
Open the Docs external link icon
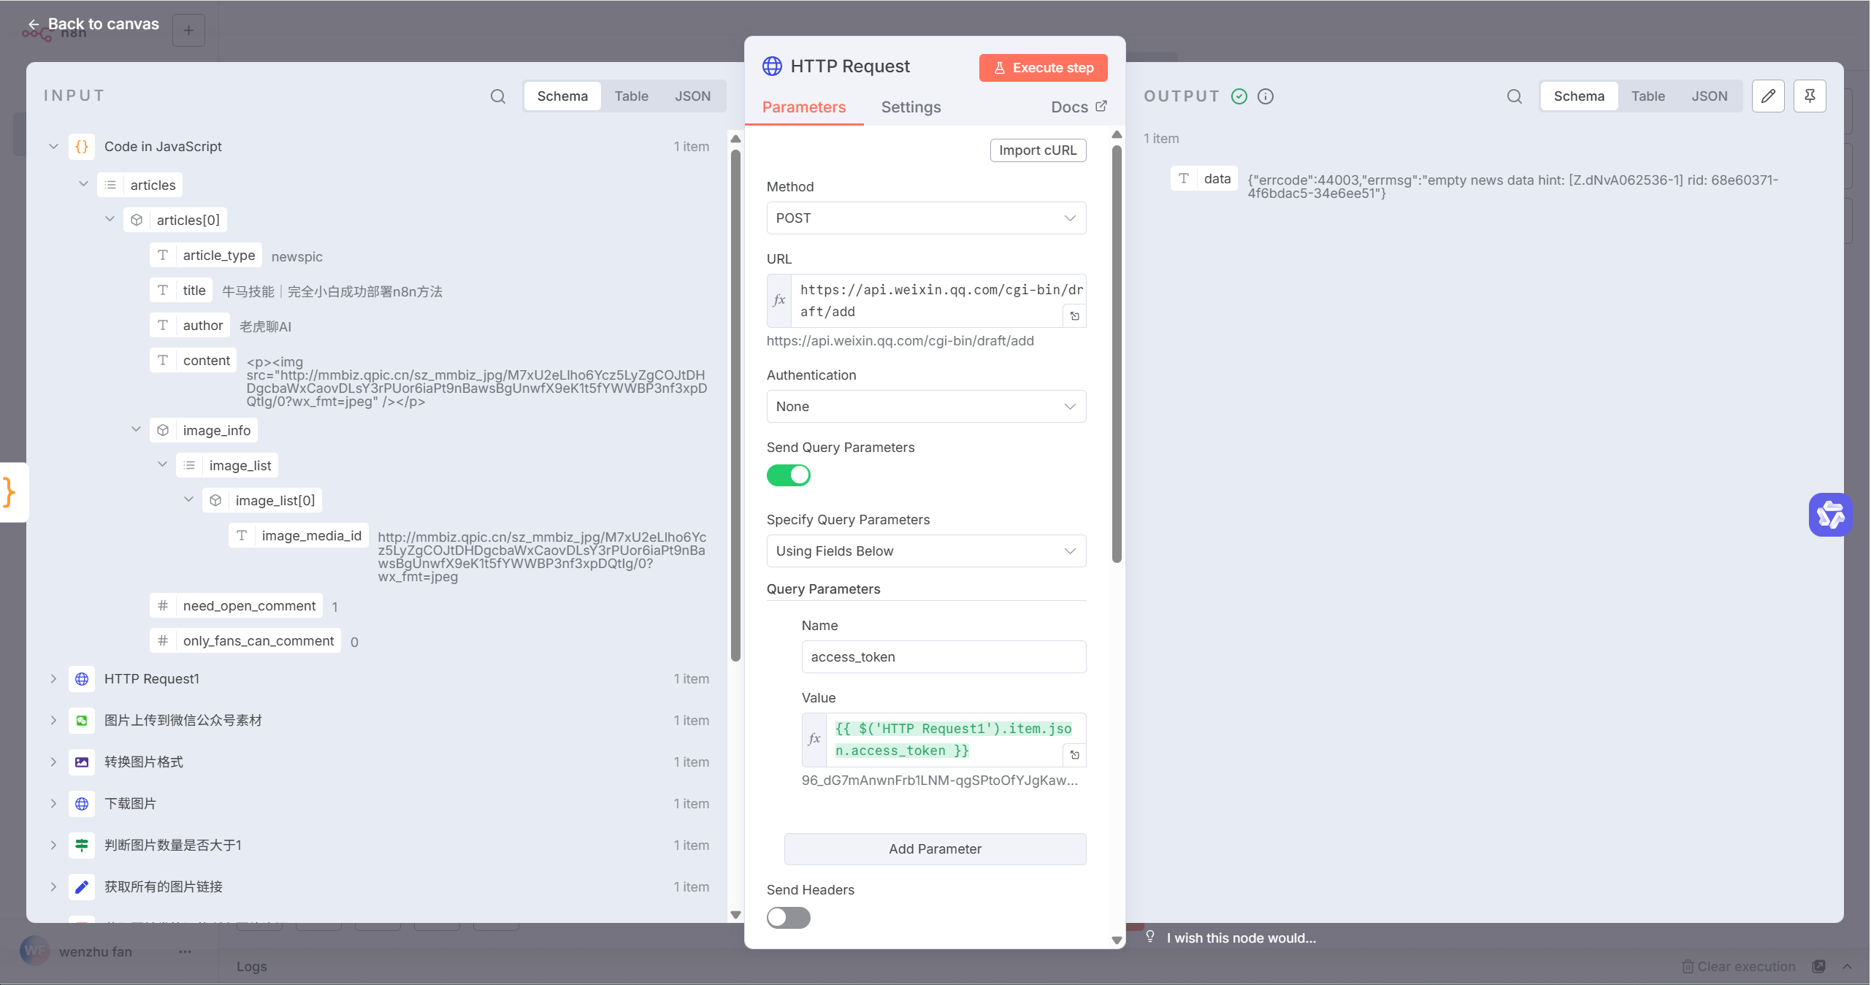(1101, 107)
